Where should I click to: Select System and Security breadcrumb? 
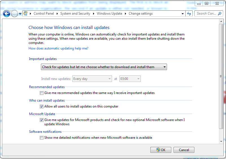tap(75, 14)
